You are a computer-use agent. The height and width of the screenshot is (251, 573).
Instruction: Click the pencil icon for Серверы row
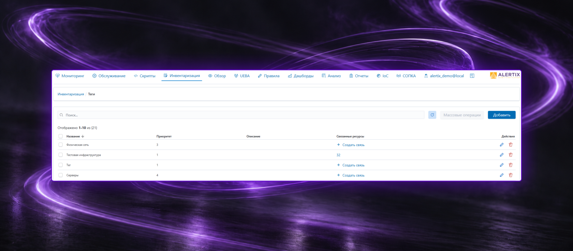click(x=502, y=175)
